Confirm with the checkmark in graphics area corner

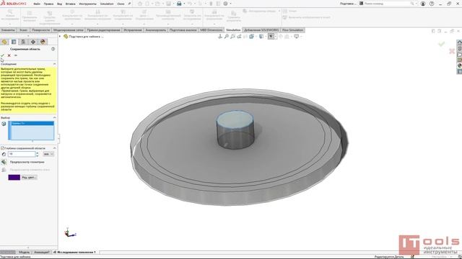click(x=441, y=44)
